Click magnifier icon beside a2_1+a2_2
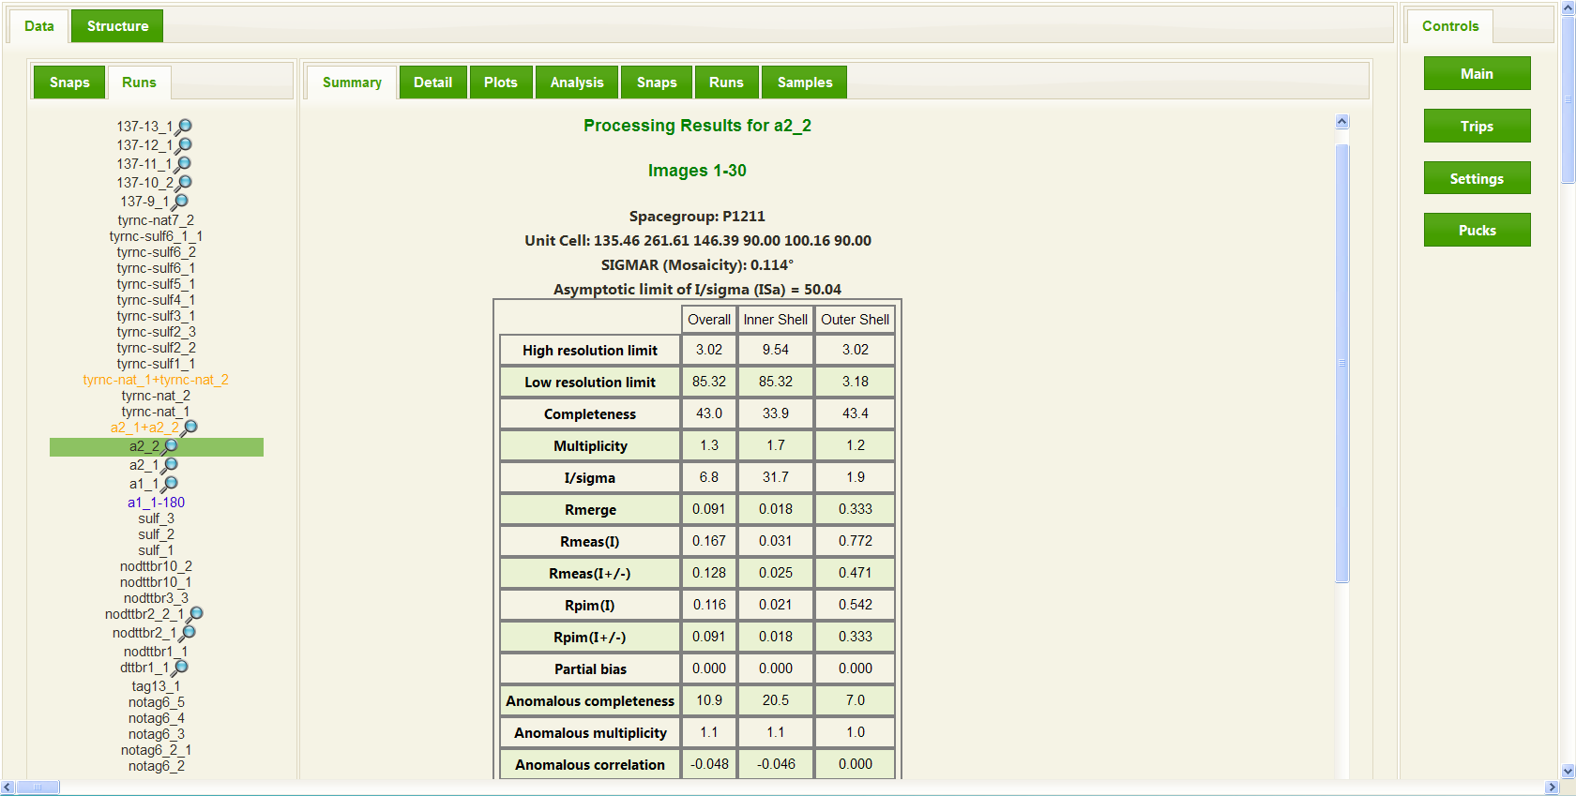Screen dimensions: 1576x796 coord(189,428)
